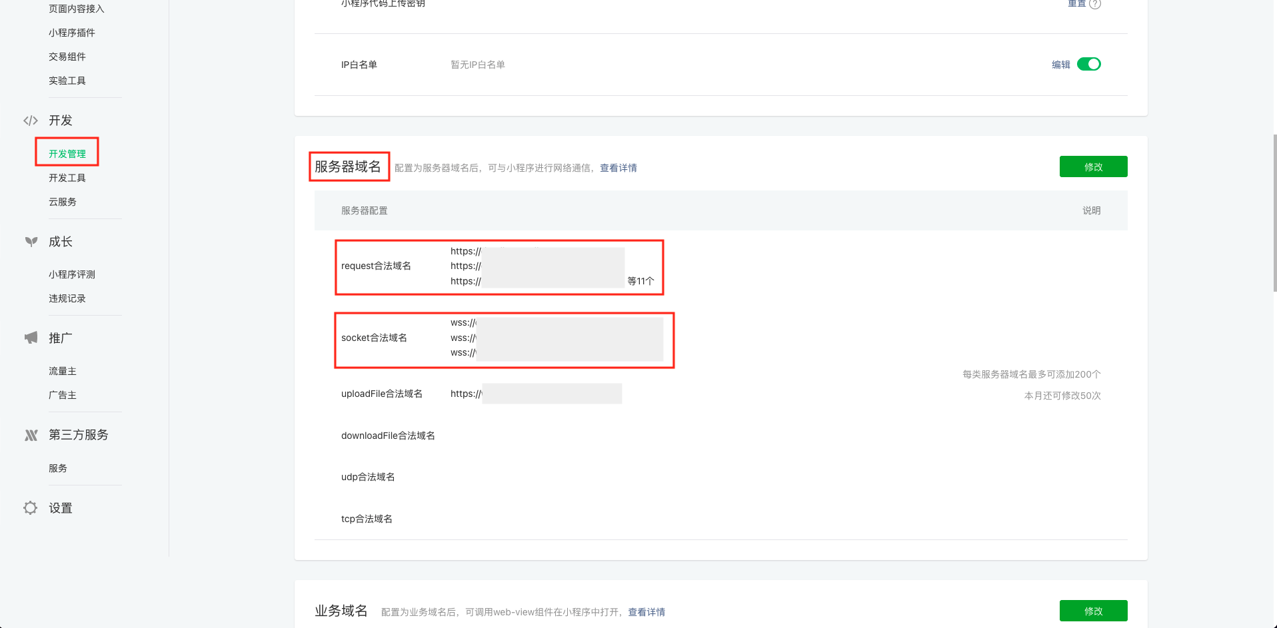Open 开发管理 in the sidebar
Viewport: 1277px width, 628px height.
(67, 154)
